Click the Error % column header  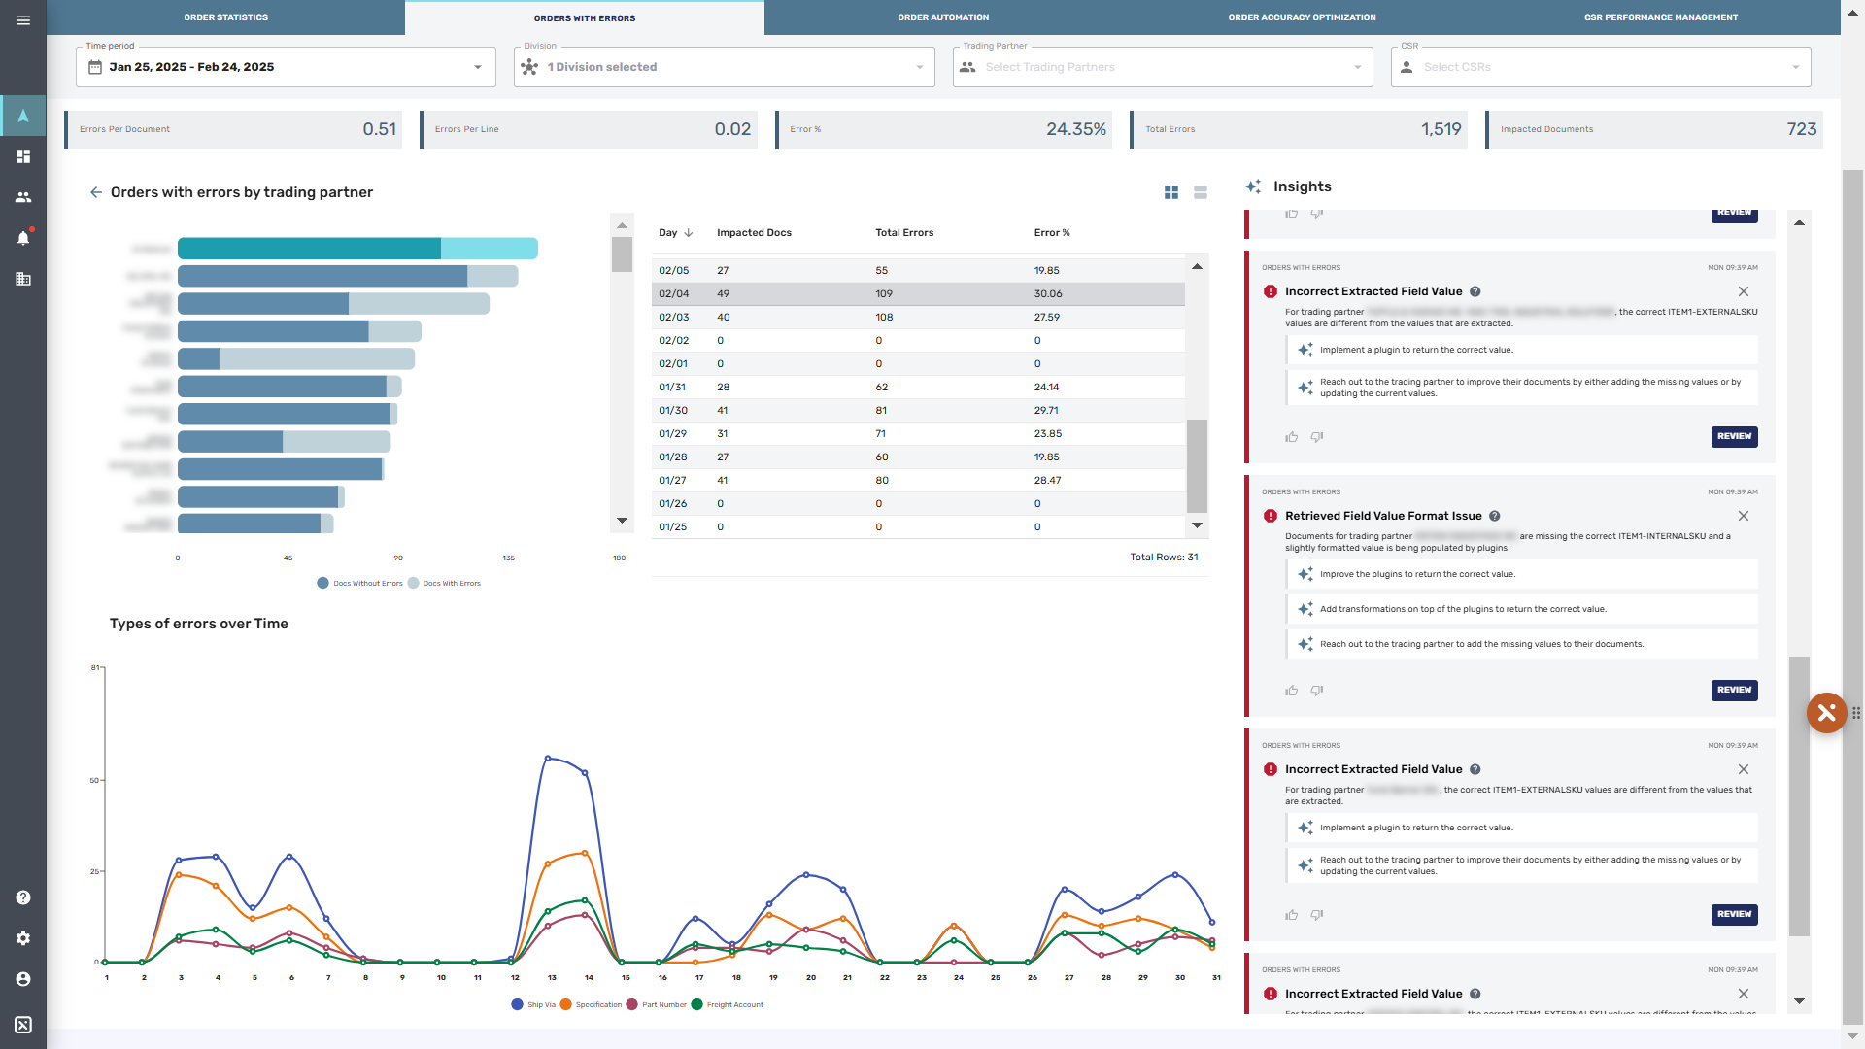[1052, 233]
